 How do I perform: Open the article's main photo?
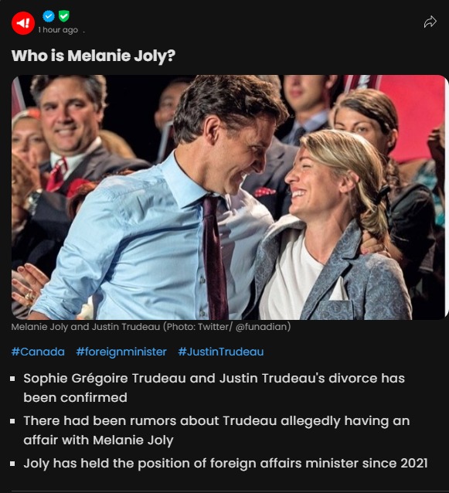coord(229,197)
